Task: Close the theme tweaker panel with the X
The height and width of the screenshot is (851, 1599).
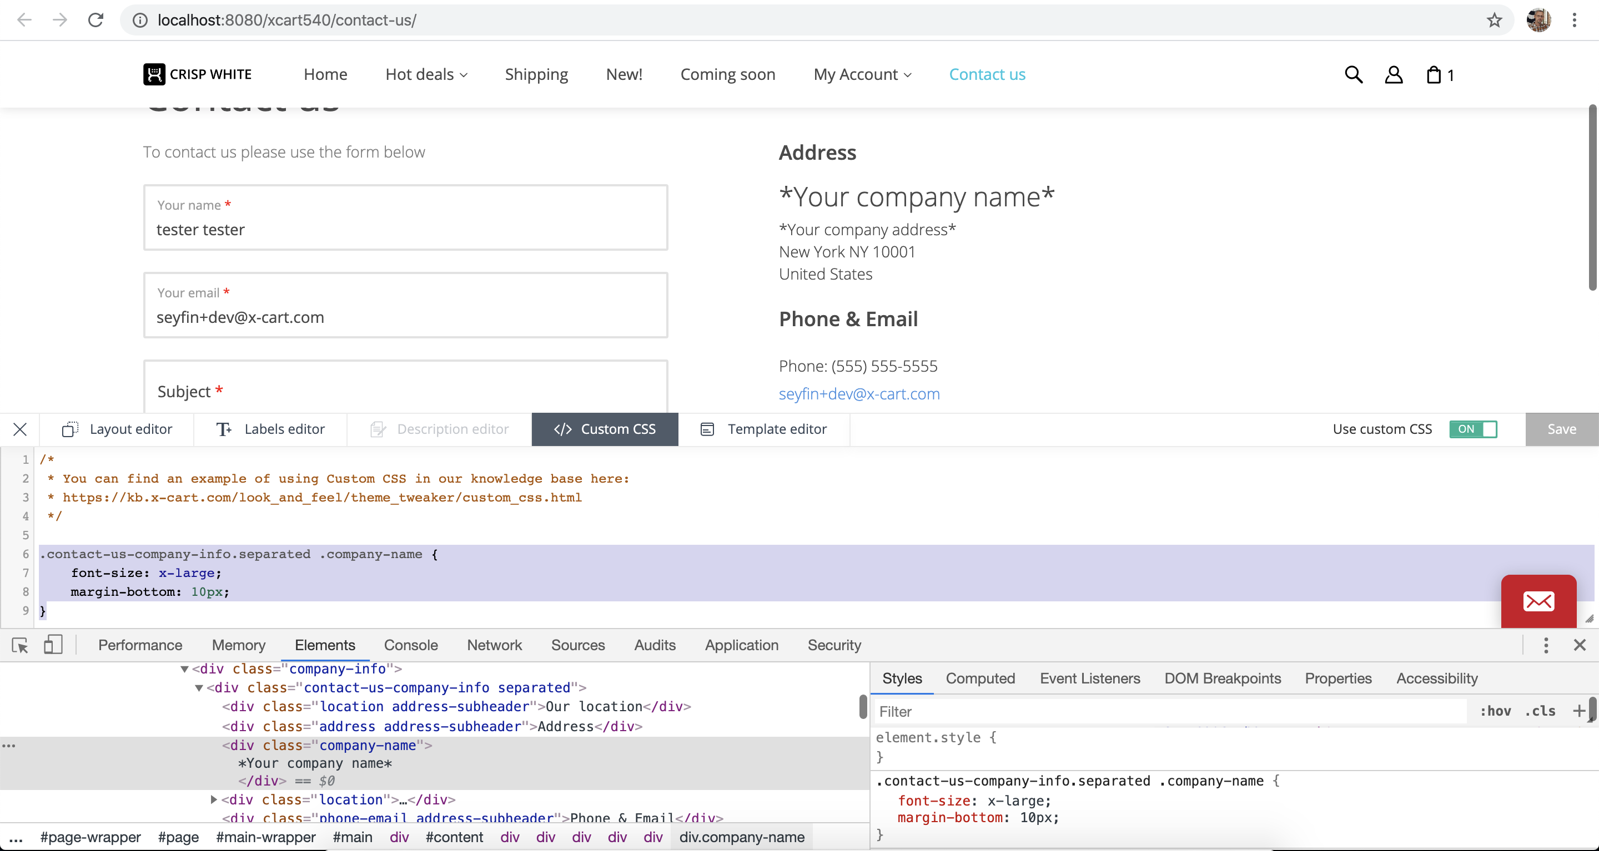Action: [20, 429]
